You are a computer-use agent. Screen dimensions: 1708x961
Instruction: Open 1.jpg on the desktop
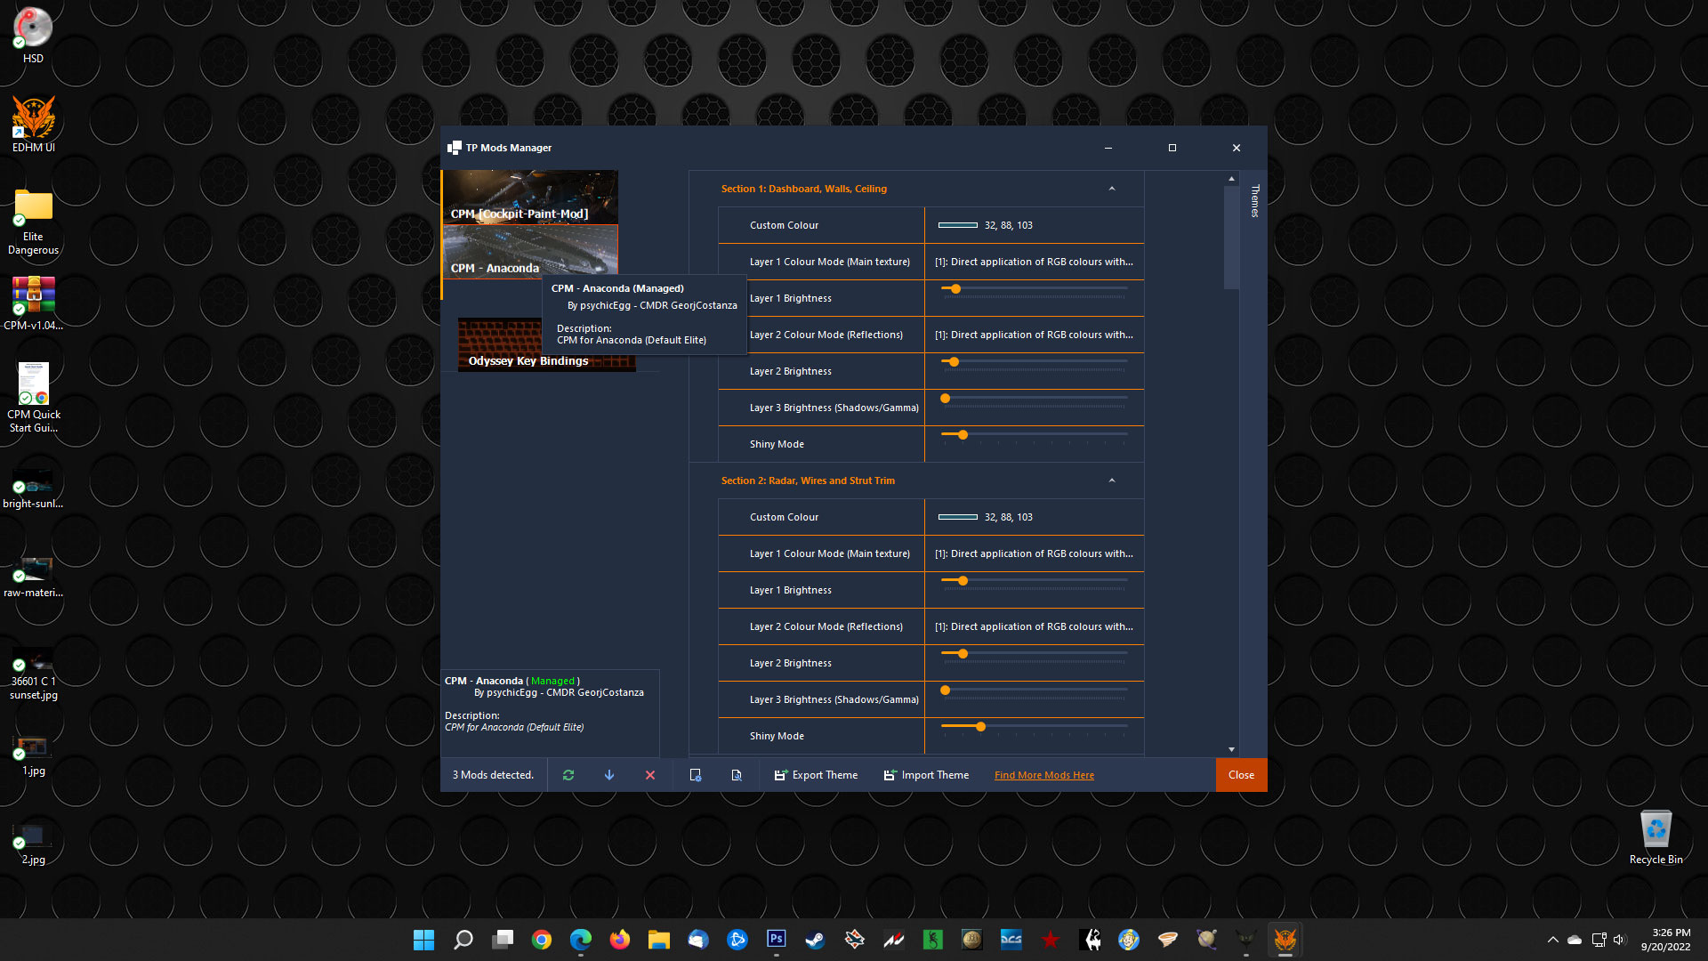click(x=33, y=755)
